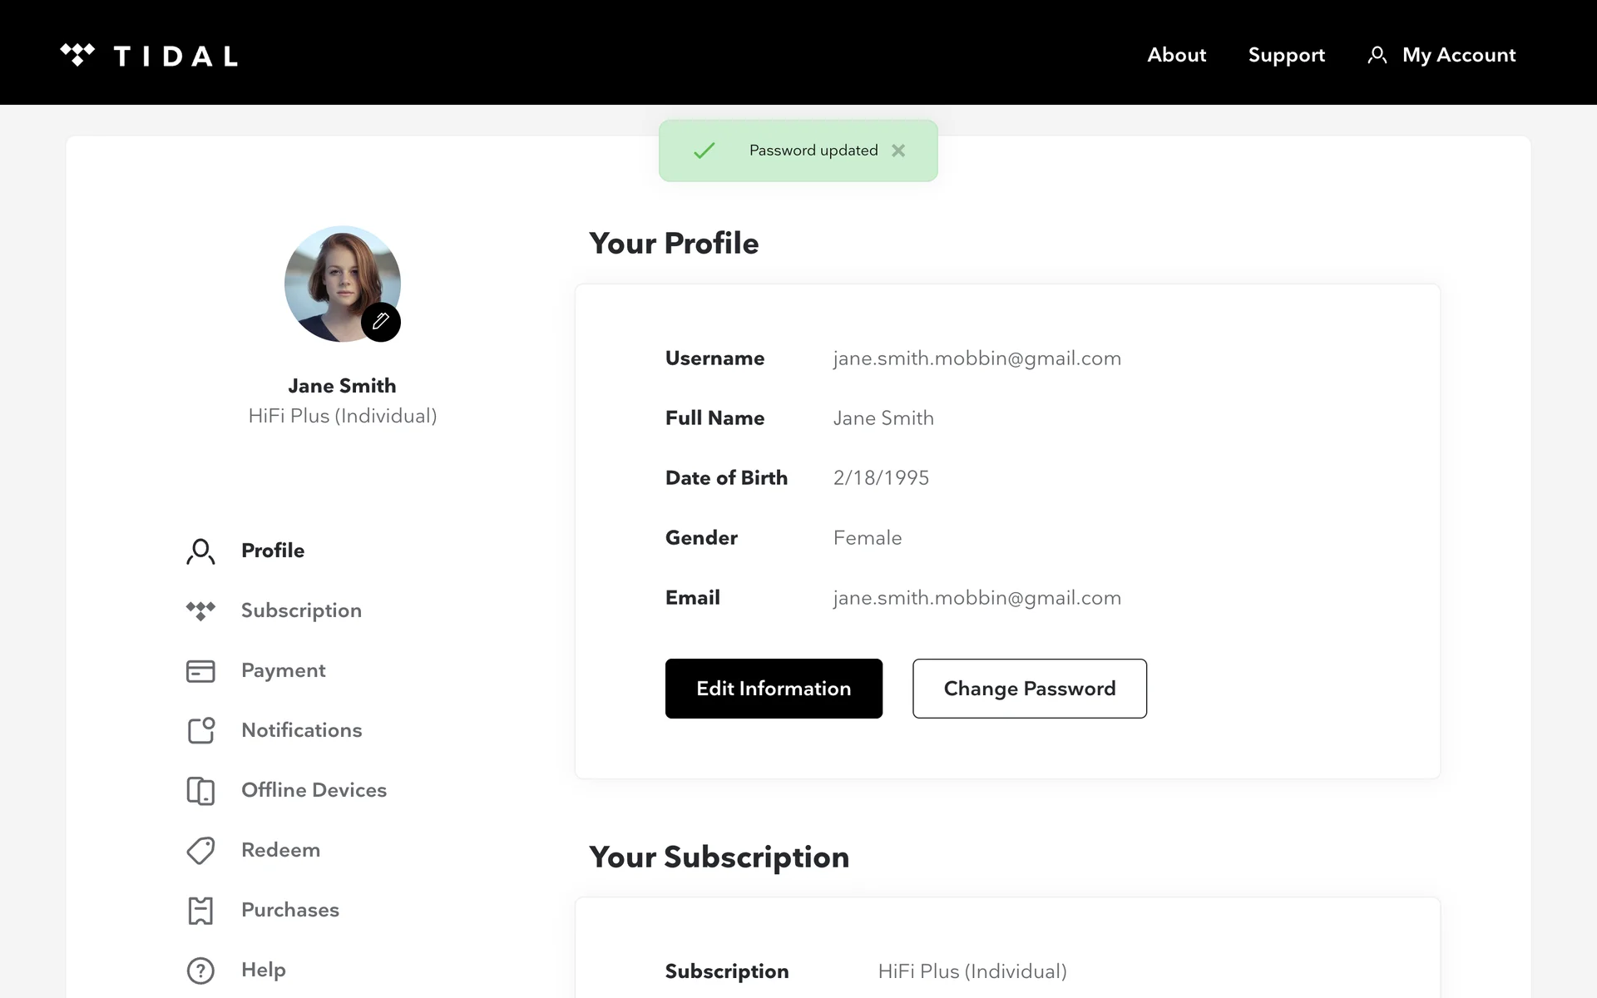Click the Purchases receipt icon
This screenshot has width=1597, height=998.
click(x=200, y=911)
